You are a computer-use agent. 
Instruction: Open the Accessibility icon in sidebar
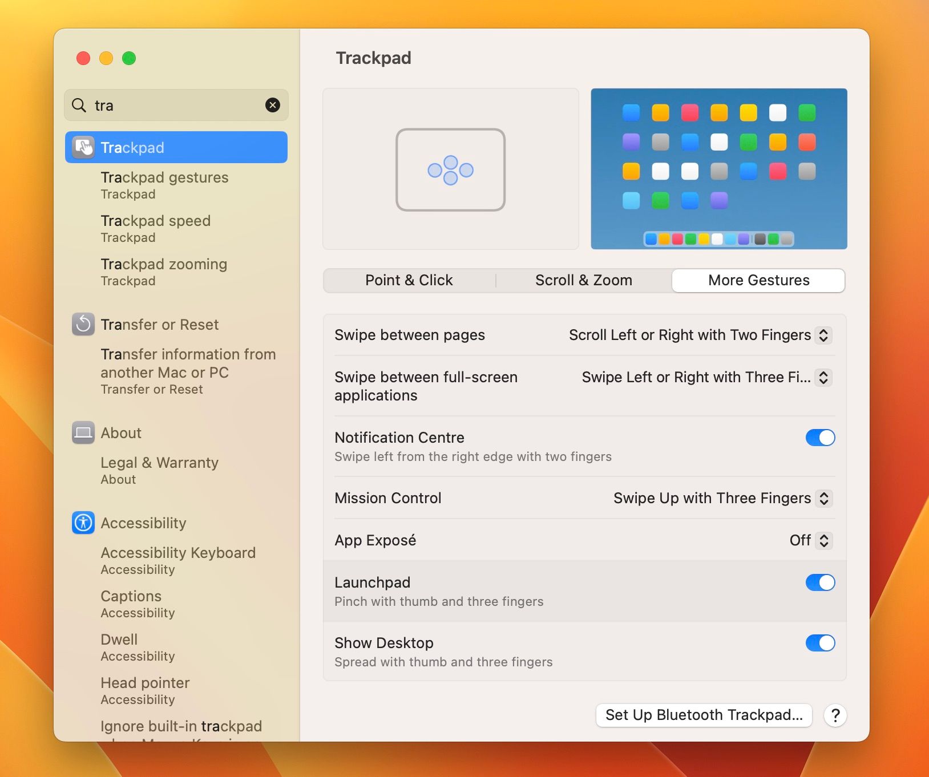83,523
